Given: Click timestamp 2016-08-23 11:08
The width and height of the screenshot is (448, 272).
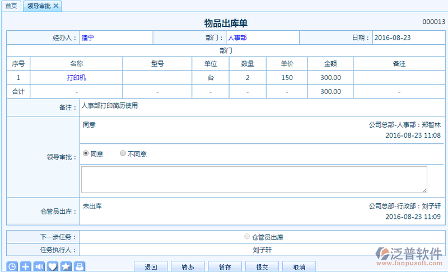Looking at the screenshot, I should (413, 135).
